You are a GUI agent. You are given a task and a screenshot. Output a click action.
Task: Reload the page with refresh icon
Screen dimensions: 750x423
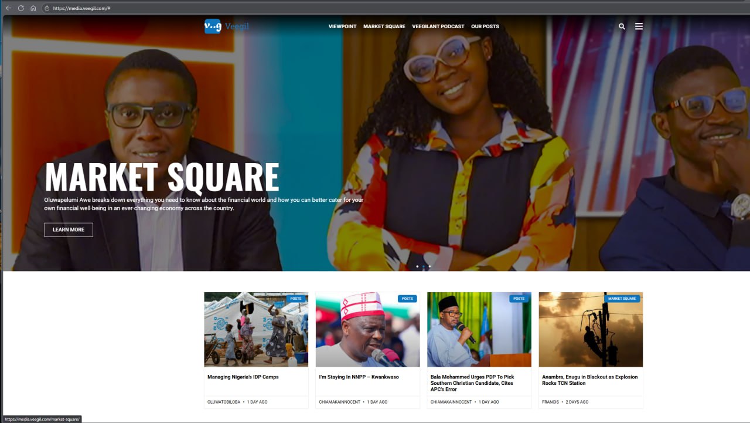point(21,8)
